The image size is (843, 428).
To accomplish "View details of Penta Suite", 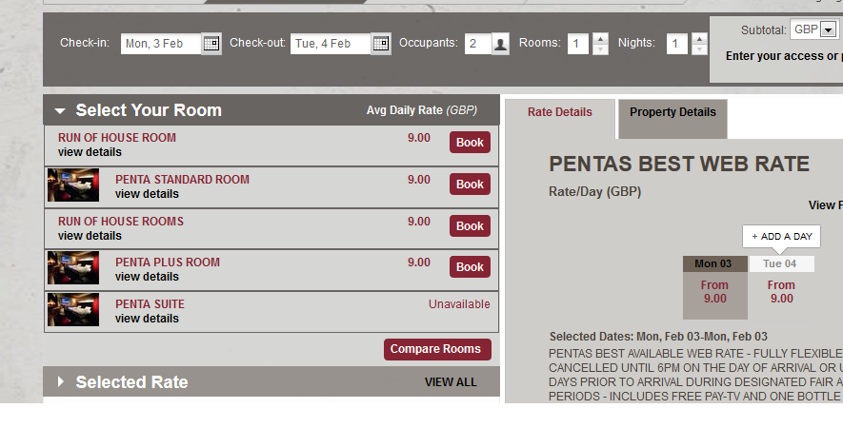I will coord(147,319).
